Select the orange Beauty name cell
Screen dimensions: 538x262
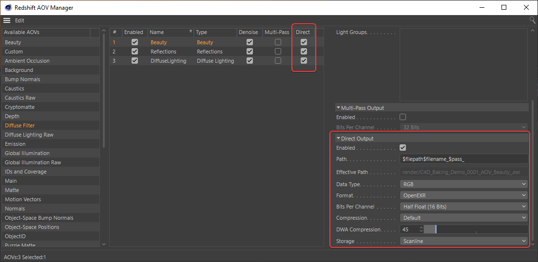[158, 42]
